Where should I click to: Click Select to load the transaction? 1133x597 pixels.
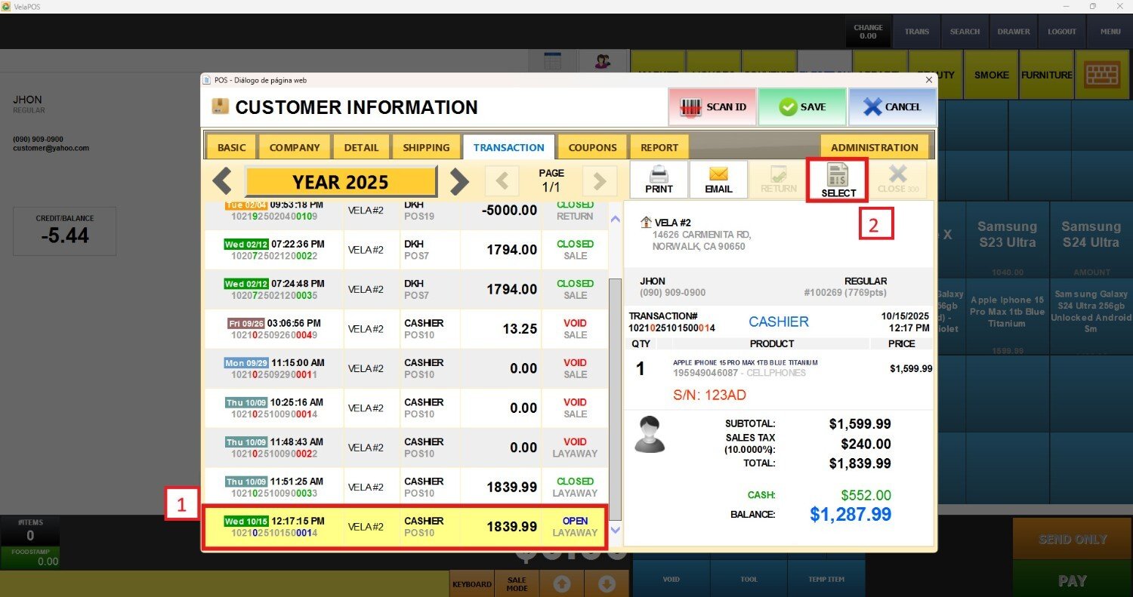point(838,180)
